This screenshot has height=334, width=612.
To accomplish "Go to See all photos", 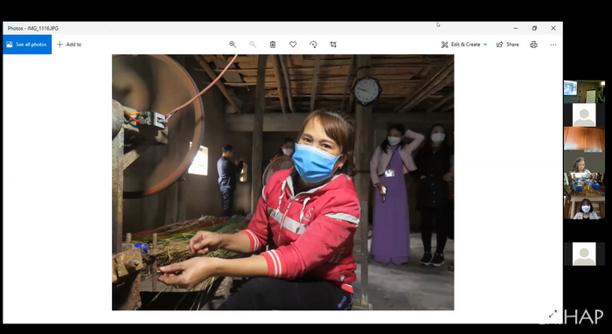I will pyautogui.click(x=27, y=45).
